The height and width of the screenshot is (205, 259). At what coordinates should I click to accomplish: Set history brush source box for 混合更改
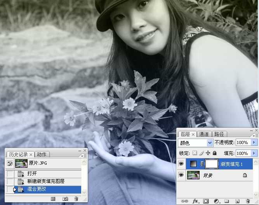tap(10, 189)
